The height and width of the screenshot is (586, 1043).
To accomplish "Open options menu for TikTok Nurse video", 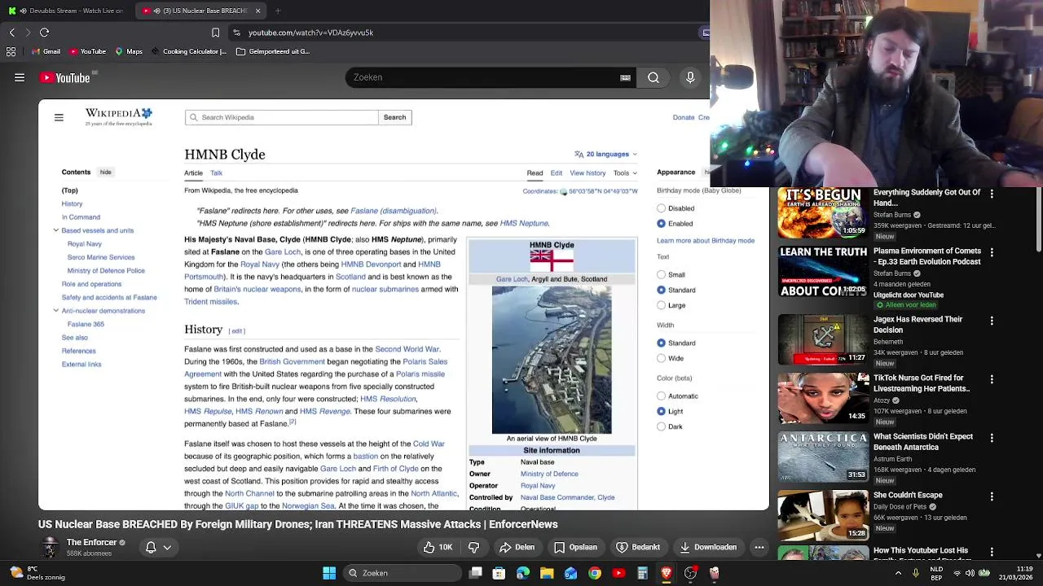I will pyautogui.click(x=992, y=379).
